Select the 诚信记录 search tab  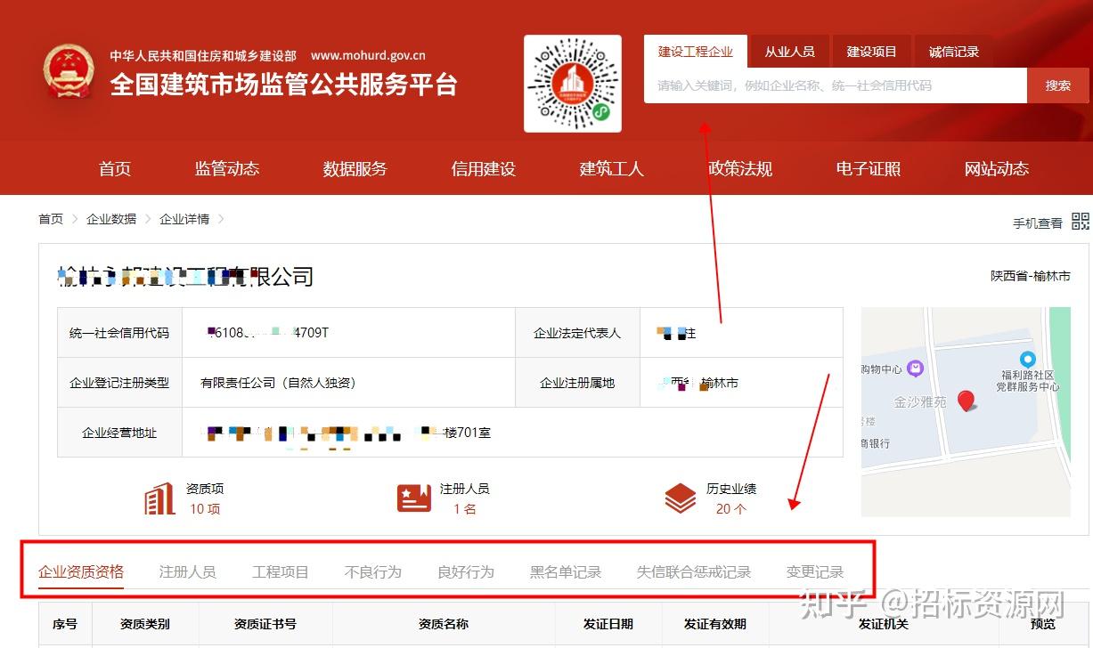coord(953,52)
